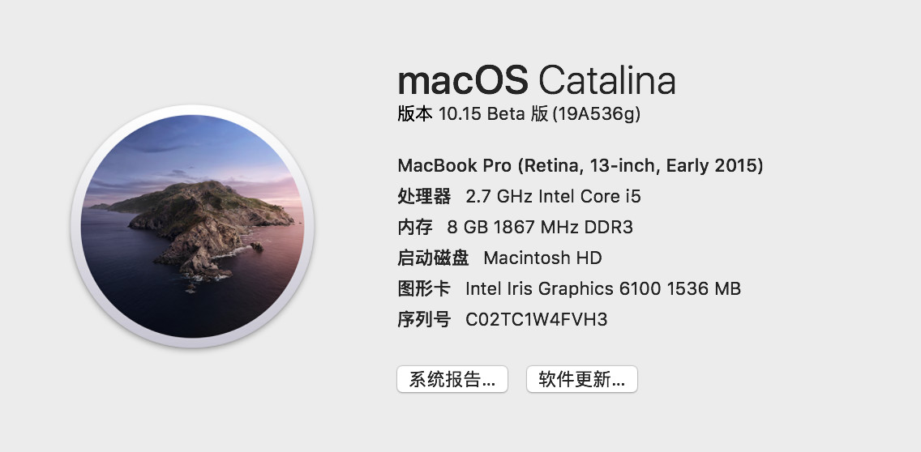This screenshot has height=452, width=921.
Task: Click the MacBook Pro model name line
Action: (x=580, y=165)
